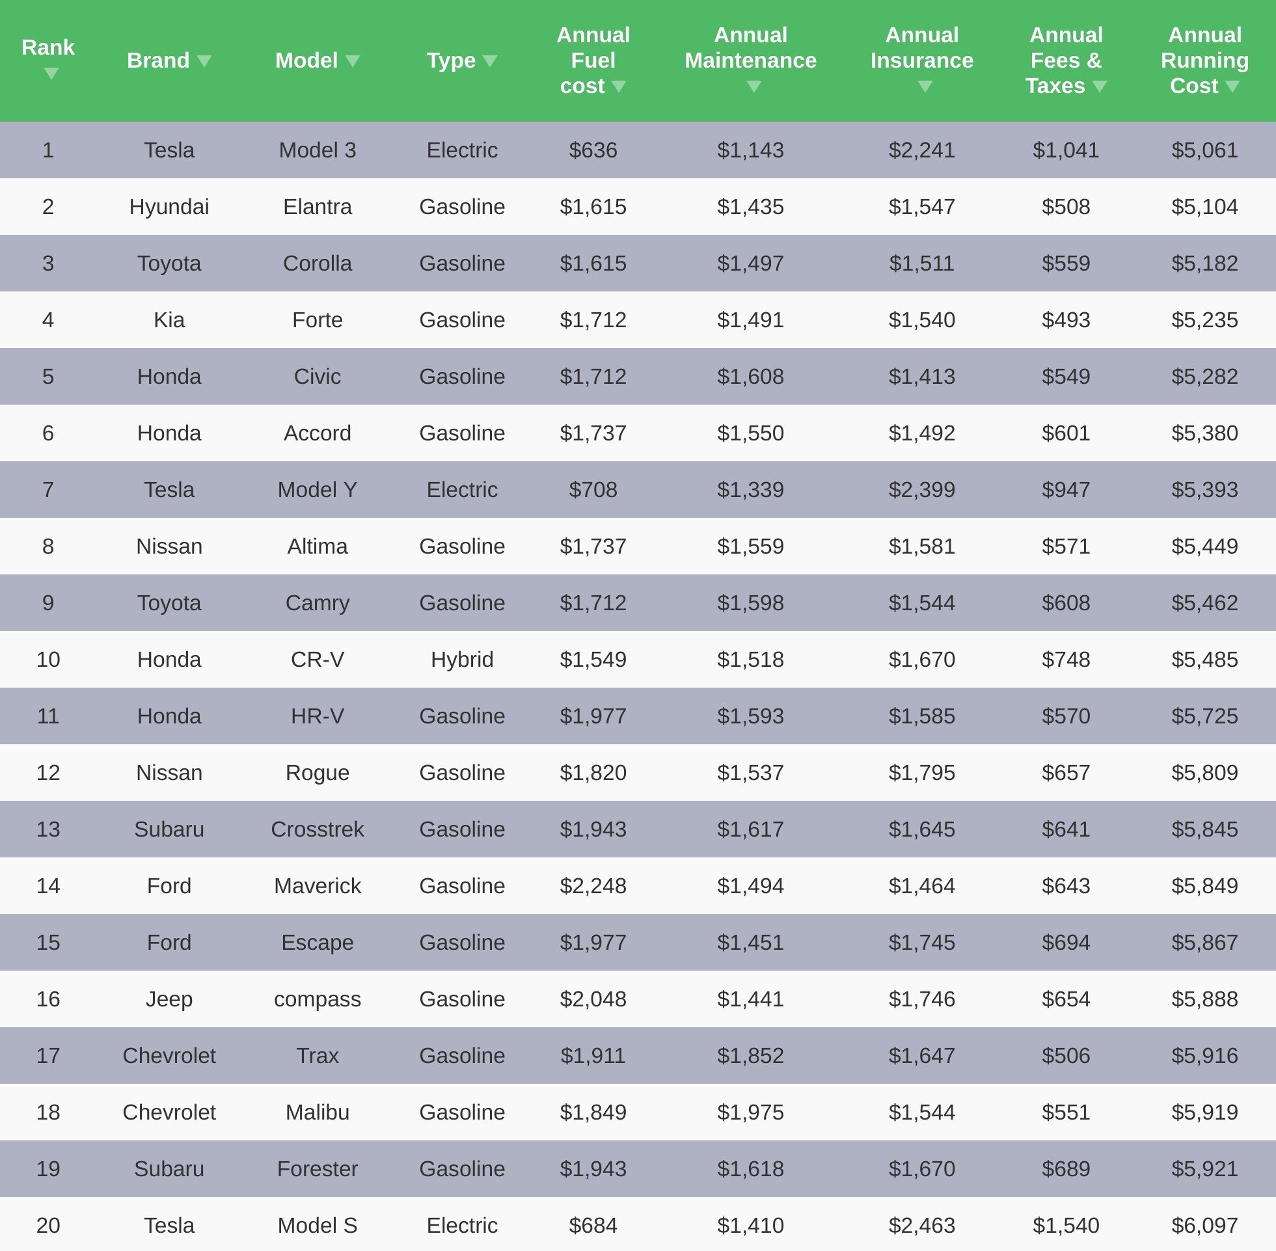Image resolution: width=1276 pixels, height=1251 pixels.
Task: Click the Annual Fees & Taxes sort arrow
Action: [x=1100, y=87]
